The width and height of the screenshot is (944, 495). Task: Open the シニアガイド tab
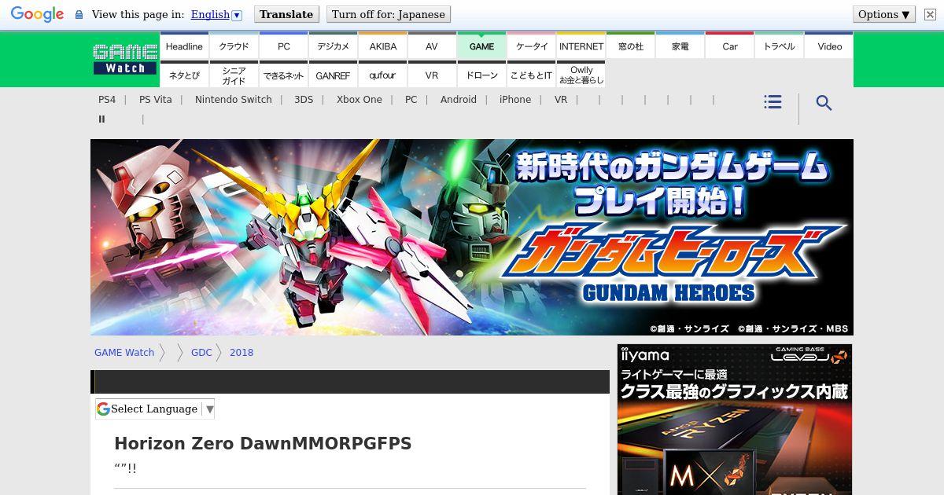click(234, 75)
